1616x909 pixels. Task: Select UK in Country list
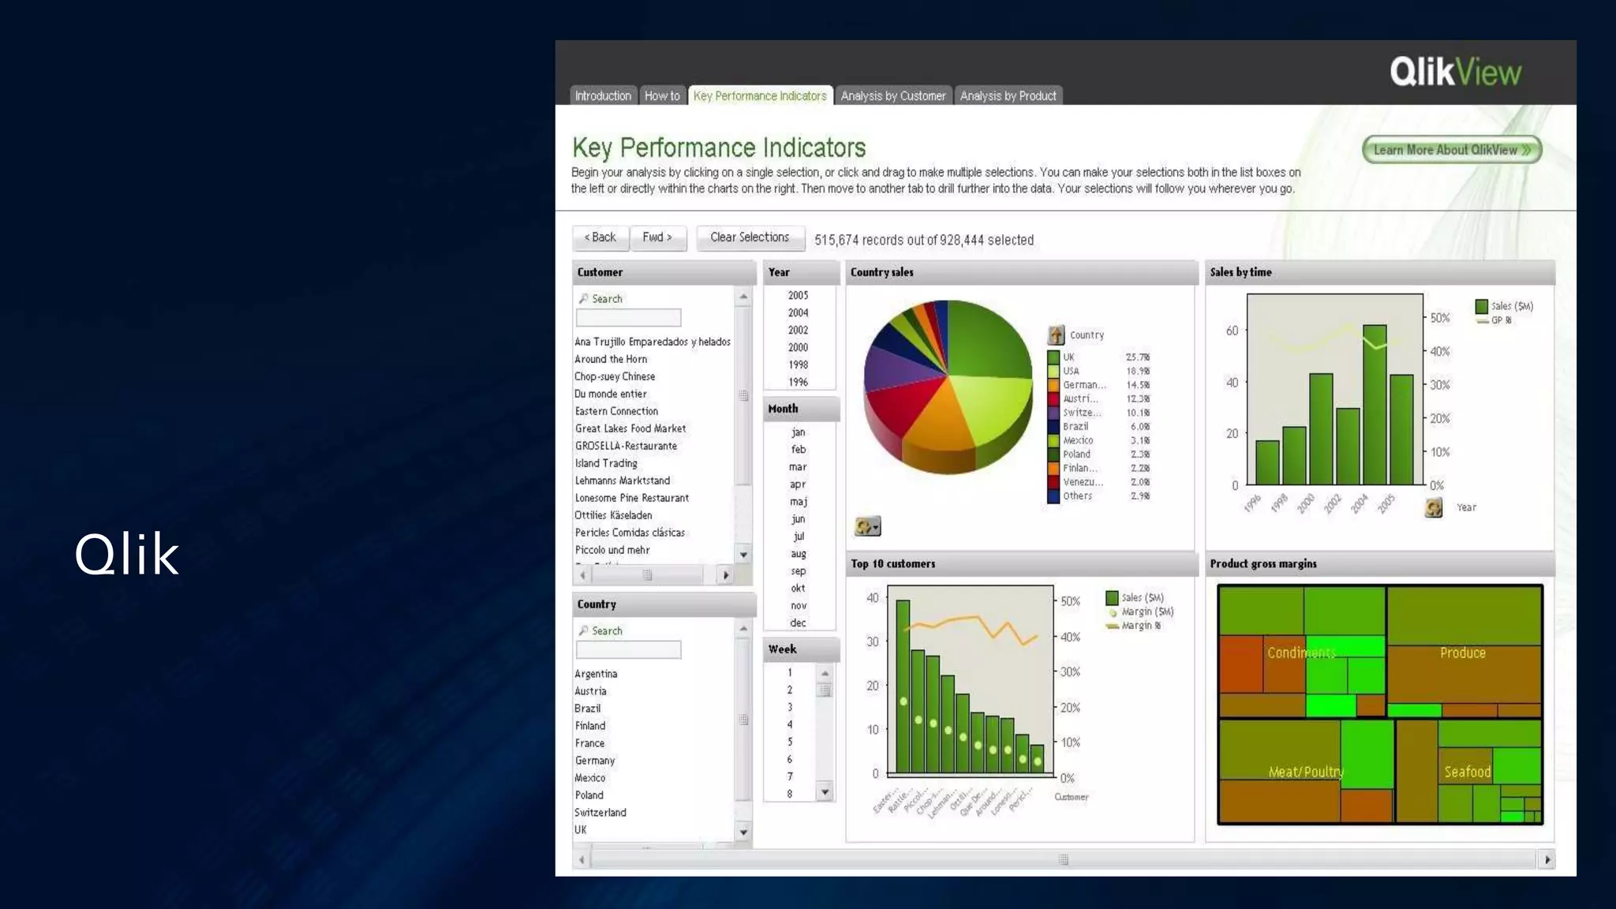[x=581, y=830]
